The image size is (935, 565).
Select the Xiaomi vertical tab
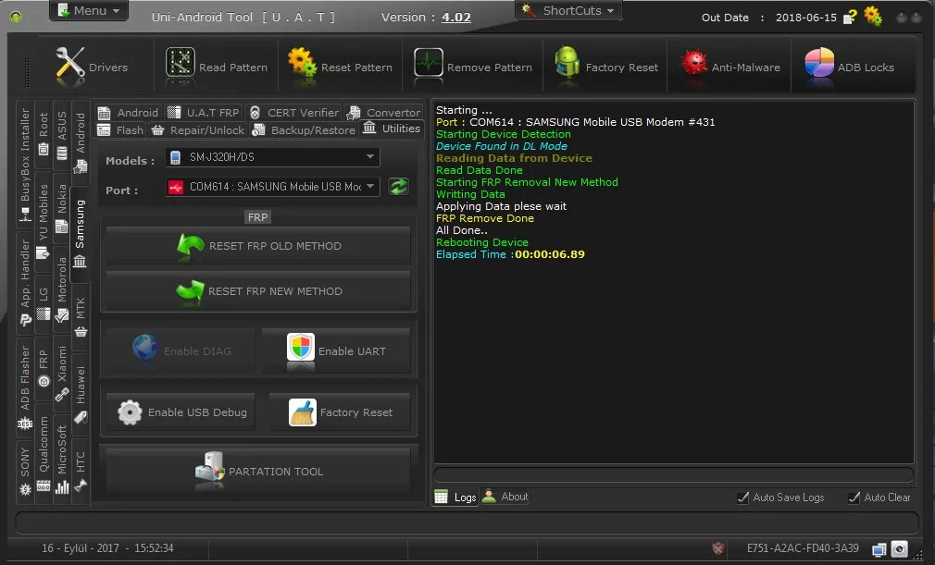coord(62,374)
